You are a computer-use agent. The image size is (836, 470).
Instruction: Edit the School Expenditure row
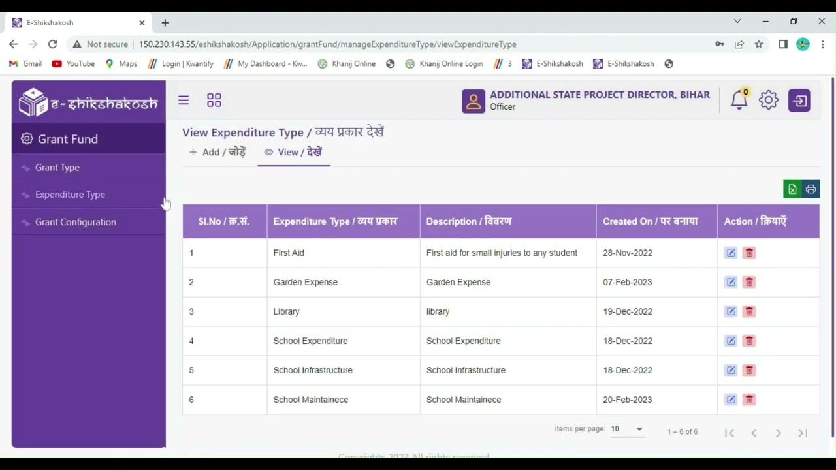click(731, 341)
